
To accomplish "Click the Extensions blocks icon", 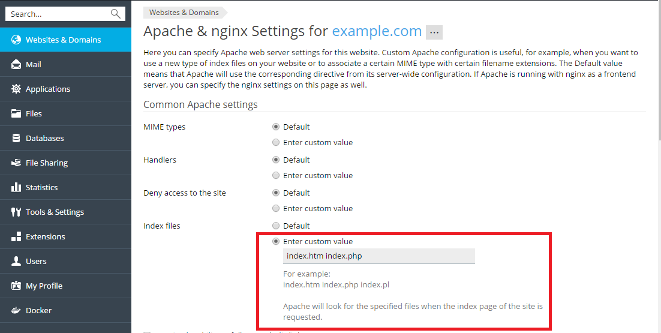I will point(16,236).
